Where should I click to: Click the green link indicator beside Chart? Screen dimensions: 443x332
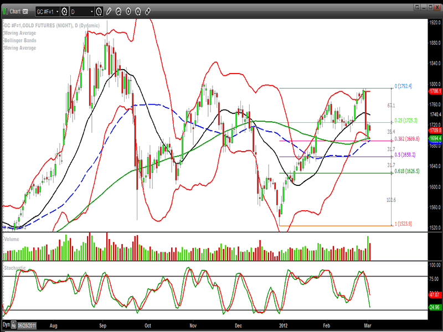5,11
